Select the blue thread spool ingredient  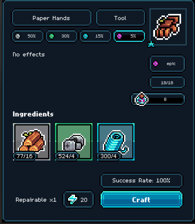pyautogui.click(x=116, y=142)
